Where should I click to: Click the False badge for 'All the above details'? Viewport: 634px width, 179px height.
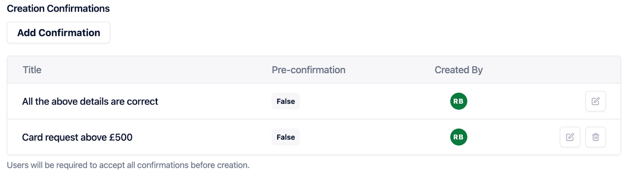pyautogui.click(x=286, y=101)
